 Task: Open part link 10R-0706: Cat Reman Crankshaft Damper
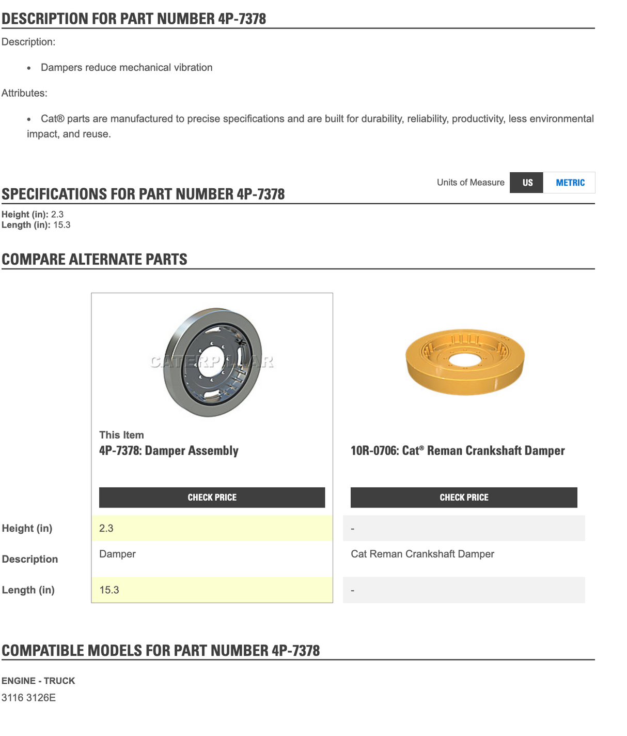pyautogui.click(x=458, y=450)
